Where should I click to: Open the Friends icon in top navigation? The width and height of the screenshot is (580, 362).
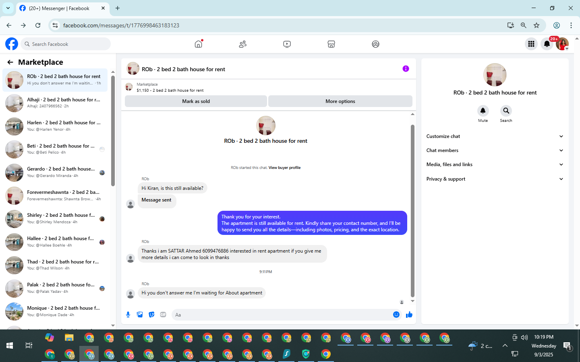(242, 44)
